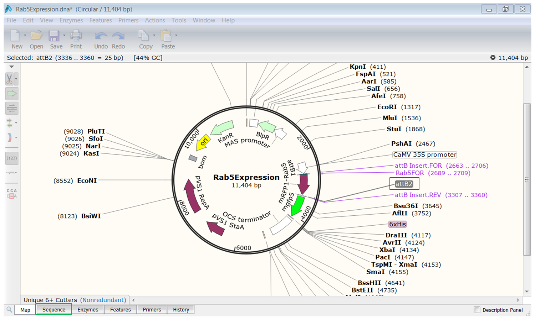Click the Copy icon
The height and width of the screenshot is (320, 535).
pos(143,35)
